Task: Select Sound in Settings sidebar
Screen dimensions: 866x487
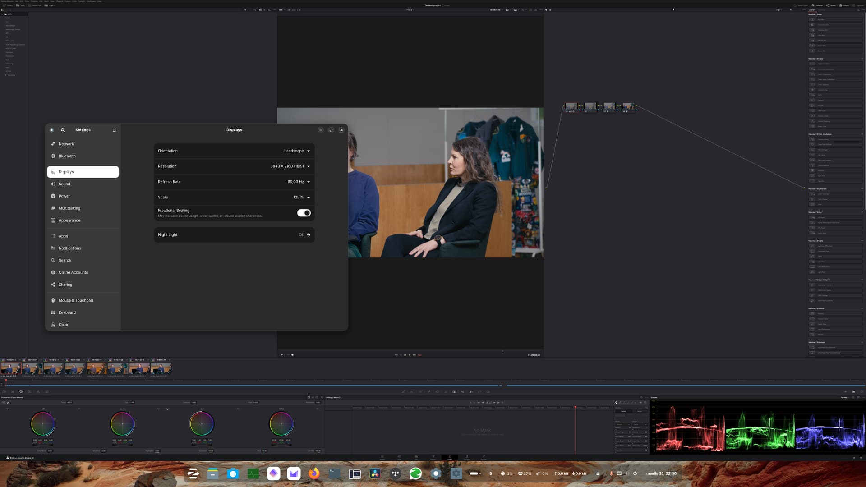Action: click(x=64, y=184)
